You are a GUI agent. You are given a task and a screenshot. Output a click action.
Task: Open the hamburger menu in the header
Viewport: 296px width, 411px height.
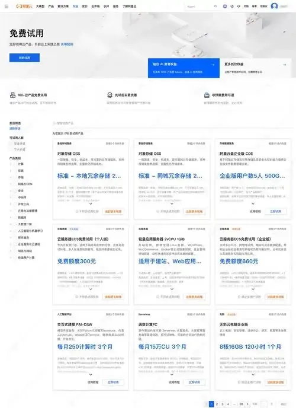pyautogui.click(x=7, y=7)
